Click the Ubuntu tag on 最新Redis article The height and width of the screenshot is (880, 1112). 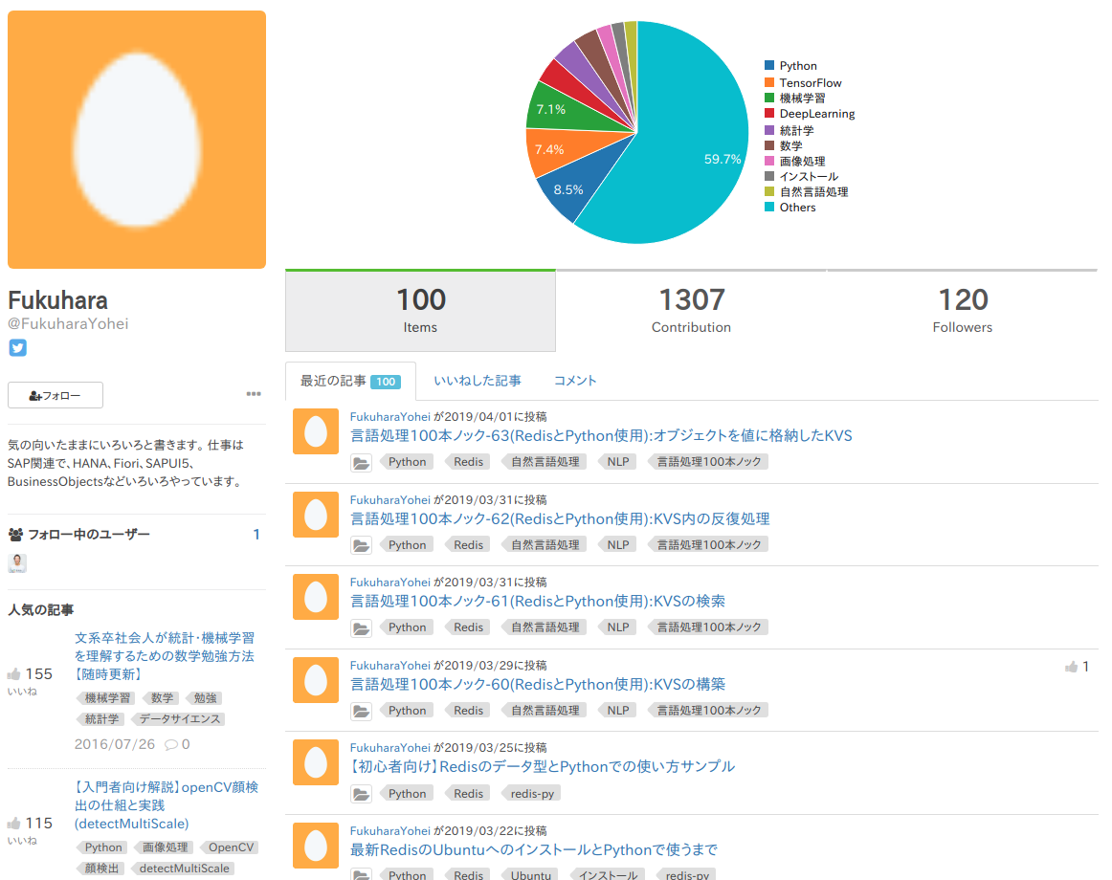click(530, 876)
